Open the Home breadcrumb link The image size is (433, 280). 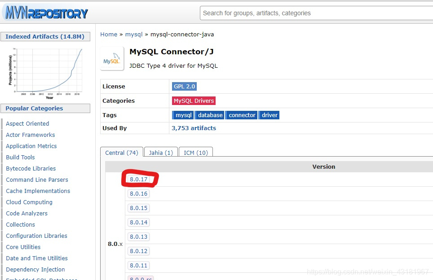109,35
